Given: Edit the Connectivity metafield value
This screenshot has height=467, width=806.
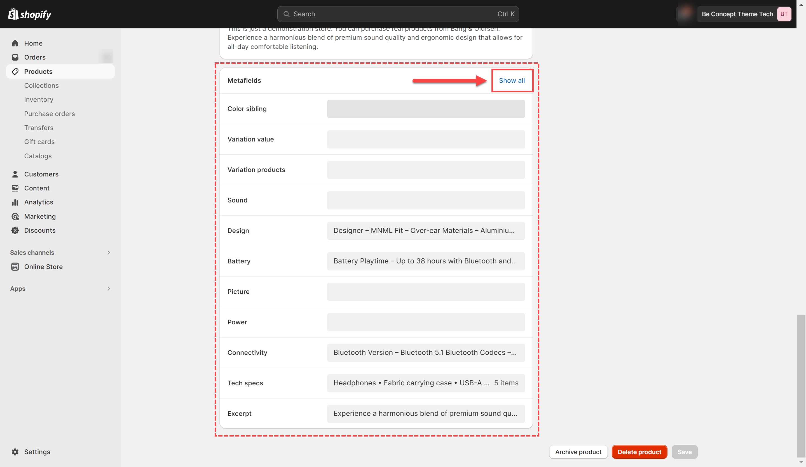Looking at the screenshot, I should [426, 353].
